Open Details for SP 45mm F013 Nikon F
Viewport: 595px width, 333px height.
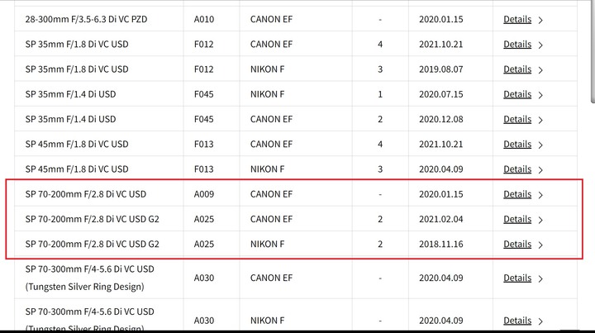click(x=517, y=169)
